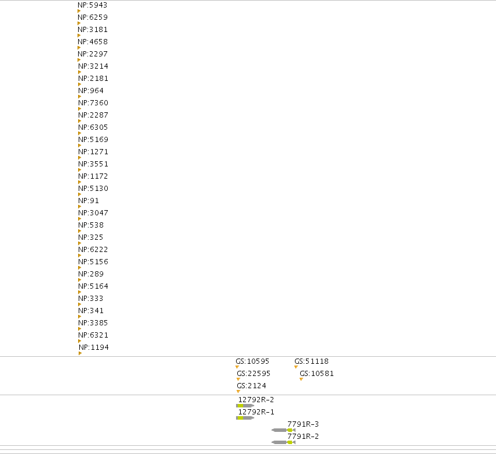Screen dimensions: 496x454
Task: Select the orange marker below NP:7360
Action: (79, 109)
